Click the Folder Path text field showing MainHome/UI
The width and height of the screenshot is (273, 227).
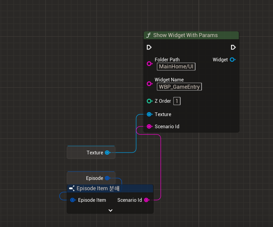tap(176, 67)
